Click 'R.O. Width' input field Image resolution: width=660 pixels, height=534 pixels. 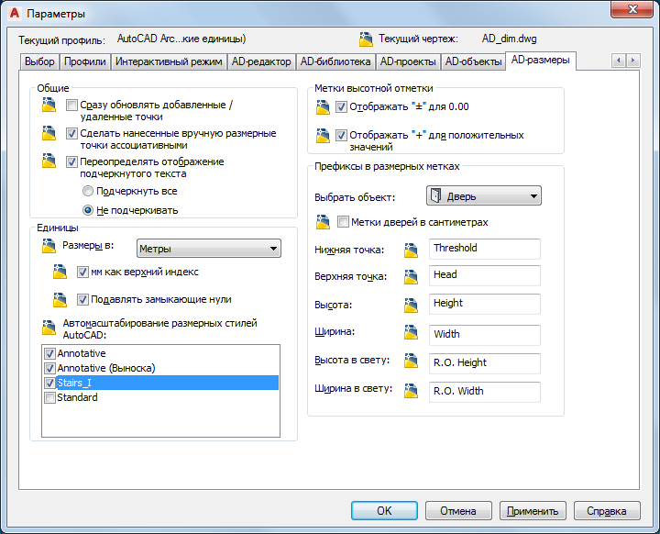pos(485,392)
